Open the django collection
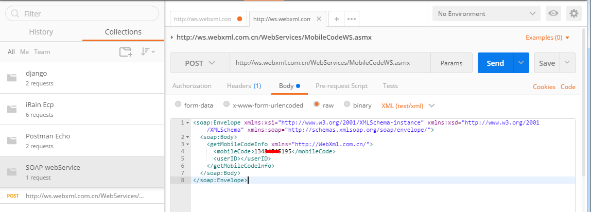Image resolution: width=591 pixels, height=212 pixels. pyautogui.click(x=82, y=78)
